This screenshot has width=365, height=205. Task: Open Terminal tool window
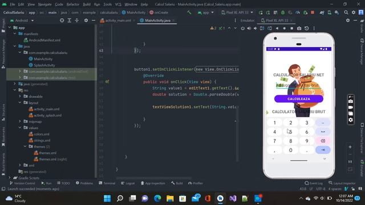coord(107,183)
